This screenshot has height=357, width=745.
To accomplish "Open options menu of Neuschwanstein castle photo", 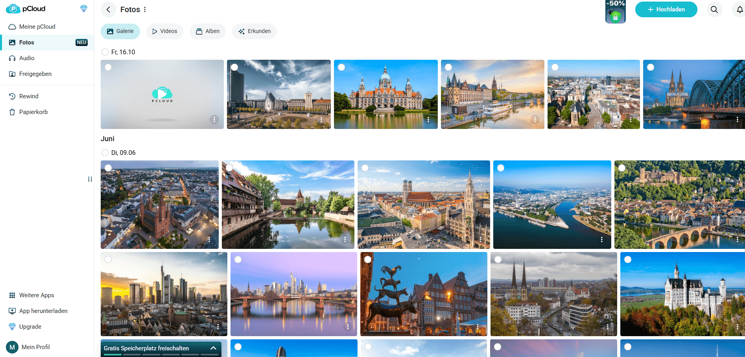I will pos(737,327).
